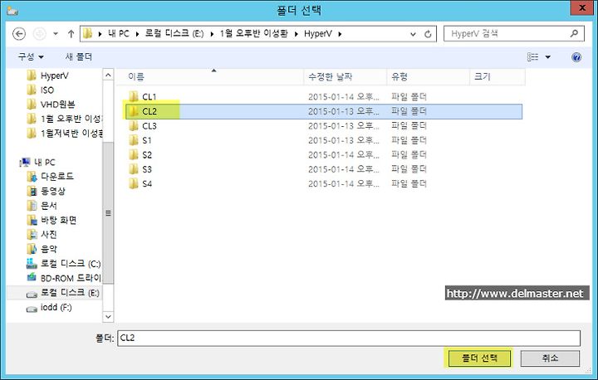
Task: Click the 내 PC breadcrumb
Action: click(x=118, y=33)
